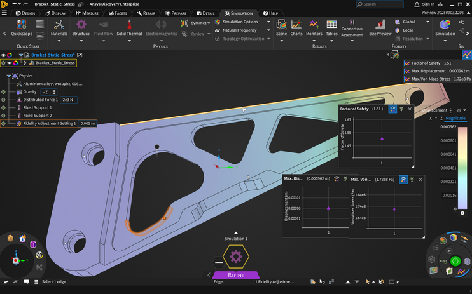472x294 pixels.
Task: Click the Search field
Action: pos(380,4)
